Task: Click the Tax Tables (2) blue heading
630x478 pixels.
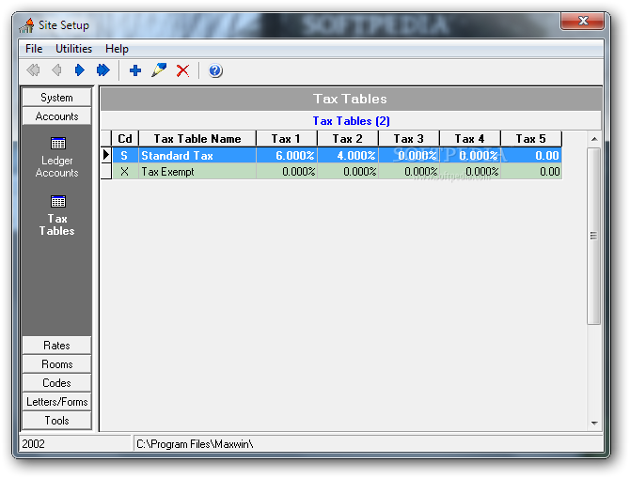Action: click(x=351, y=121)
